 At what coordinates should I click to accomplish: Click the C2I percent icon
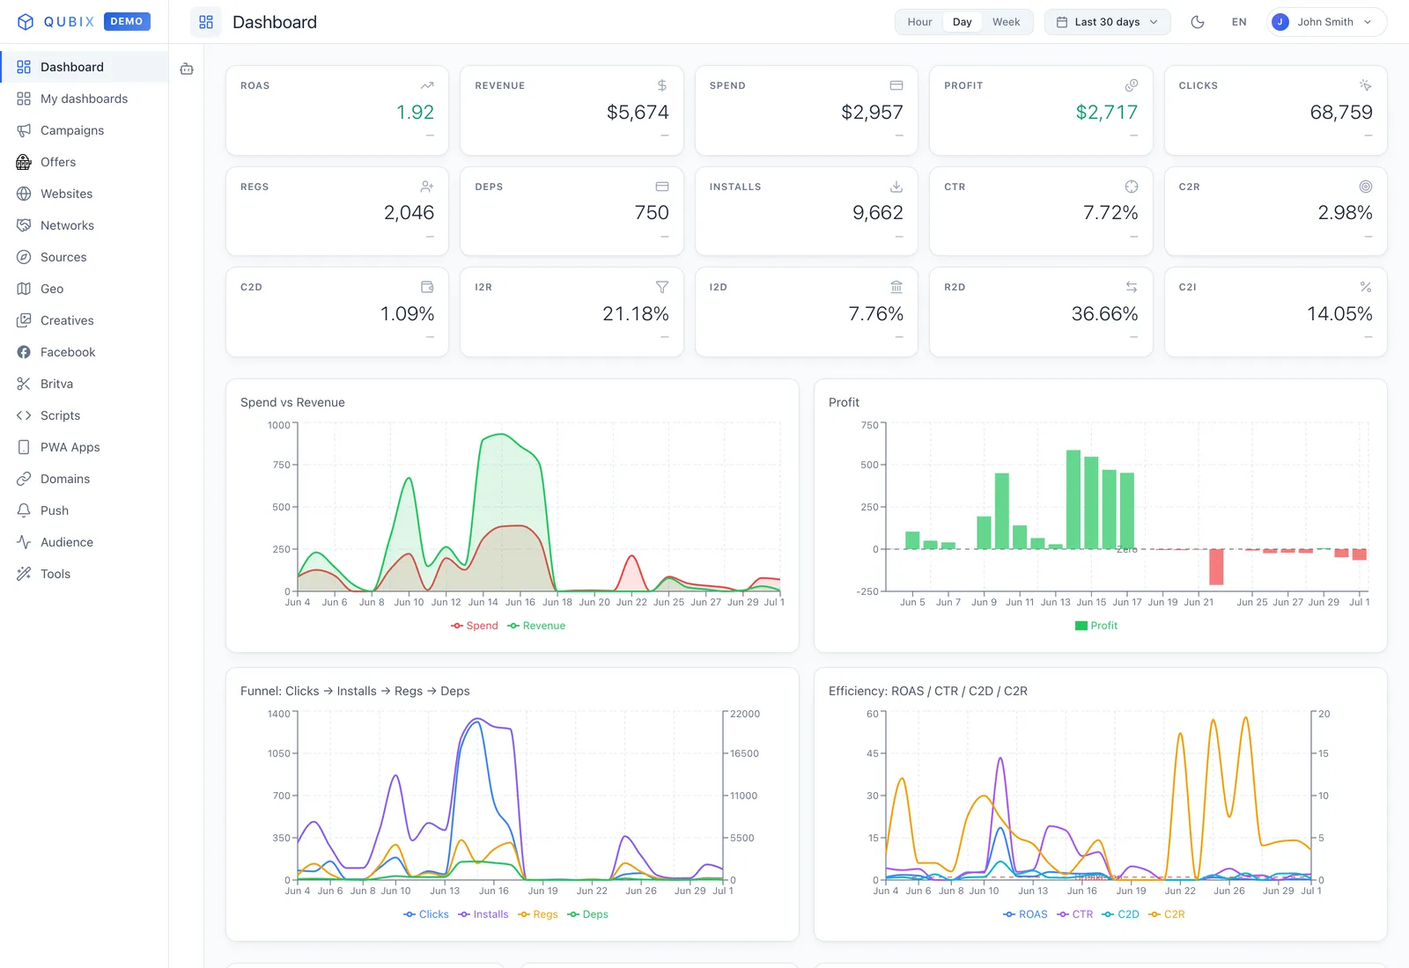tap(1366, 287)
